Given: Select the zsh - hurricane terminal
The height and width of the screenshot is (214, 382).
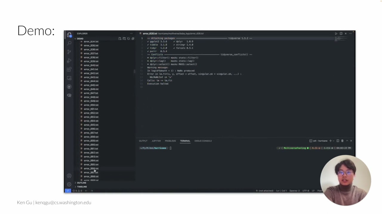Looking at the screenshot, I should click(x=318, y=141).
